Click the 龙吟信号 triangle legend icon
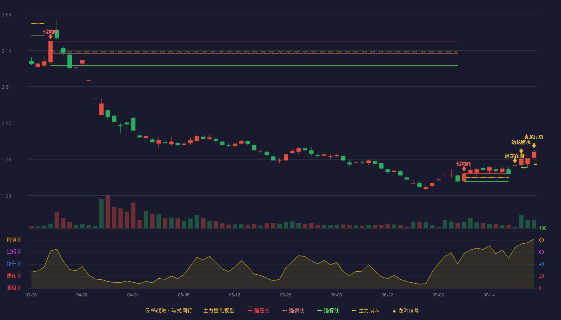561x320 pixels. [x=394, y=310]
